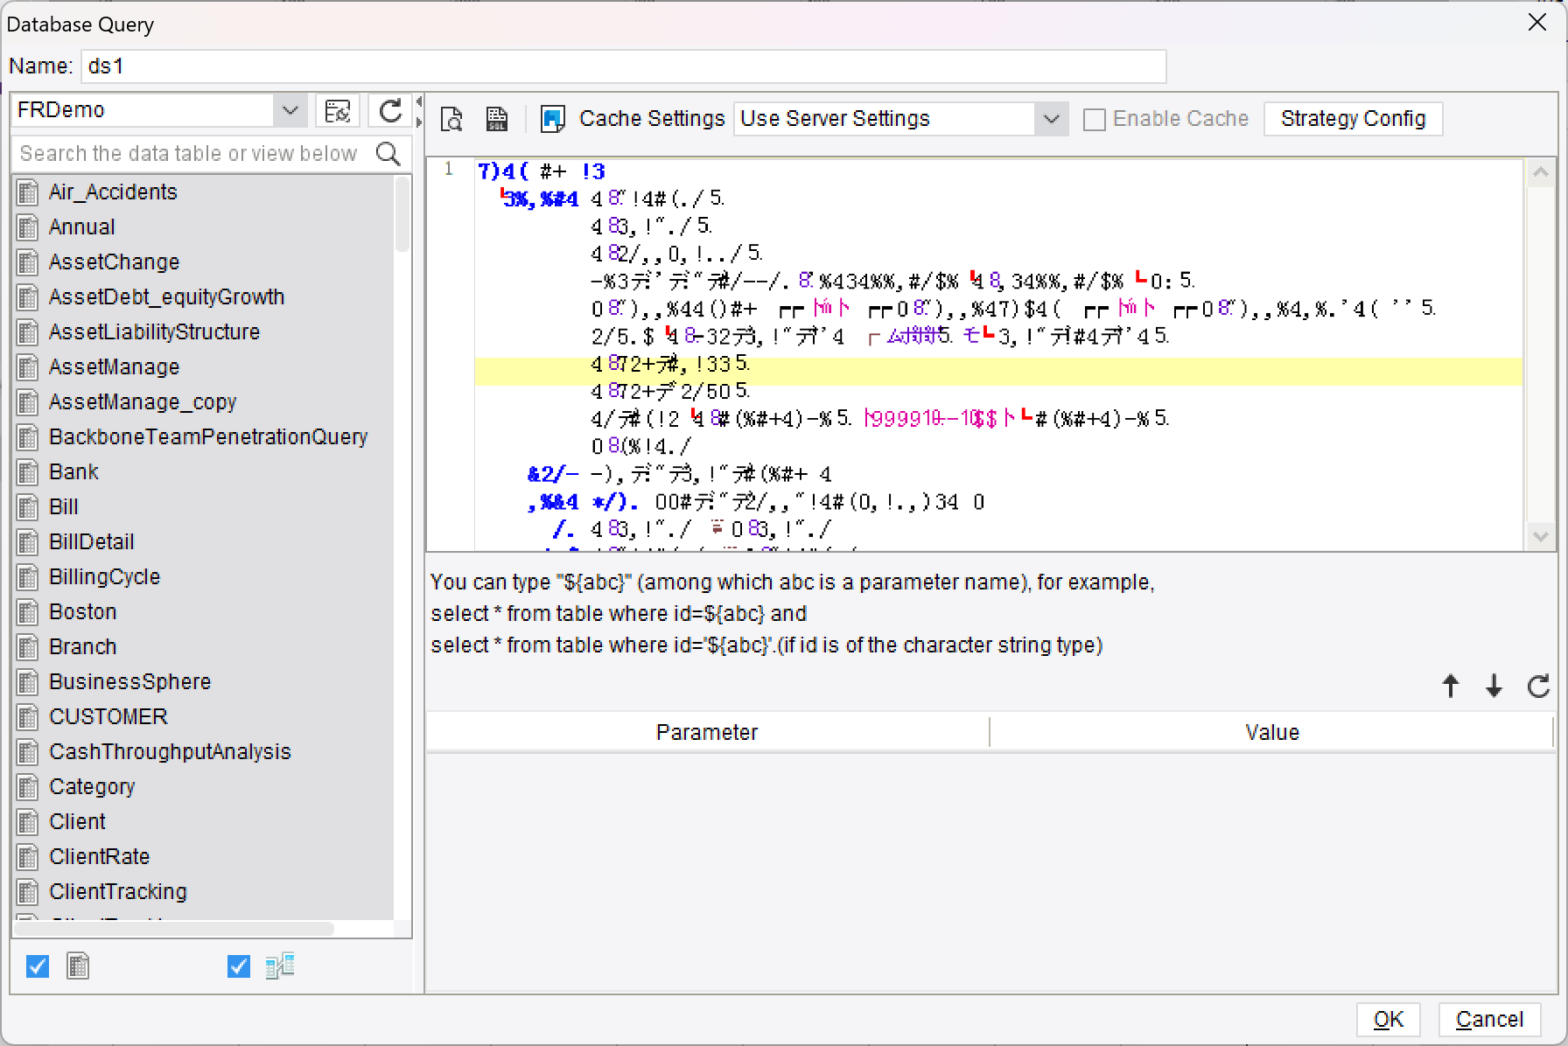Select BillingCycle in table list
Image resolution: width=1568 pixels, height=1046 pixels.
tap(104, 577)
